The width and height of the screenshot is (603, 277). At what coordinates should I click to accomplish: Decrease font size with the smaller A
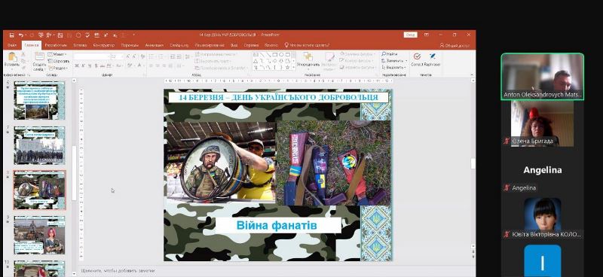[135, 56]
